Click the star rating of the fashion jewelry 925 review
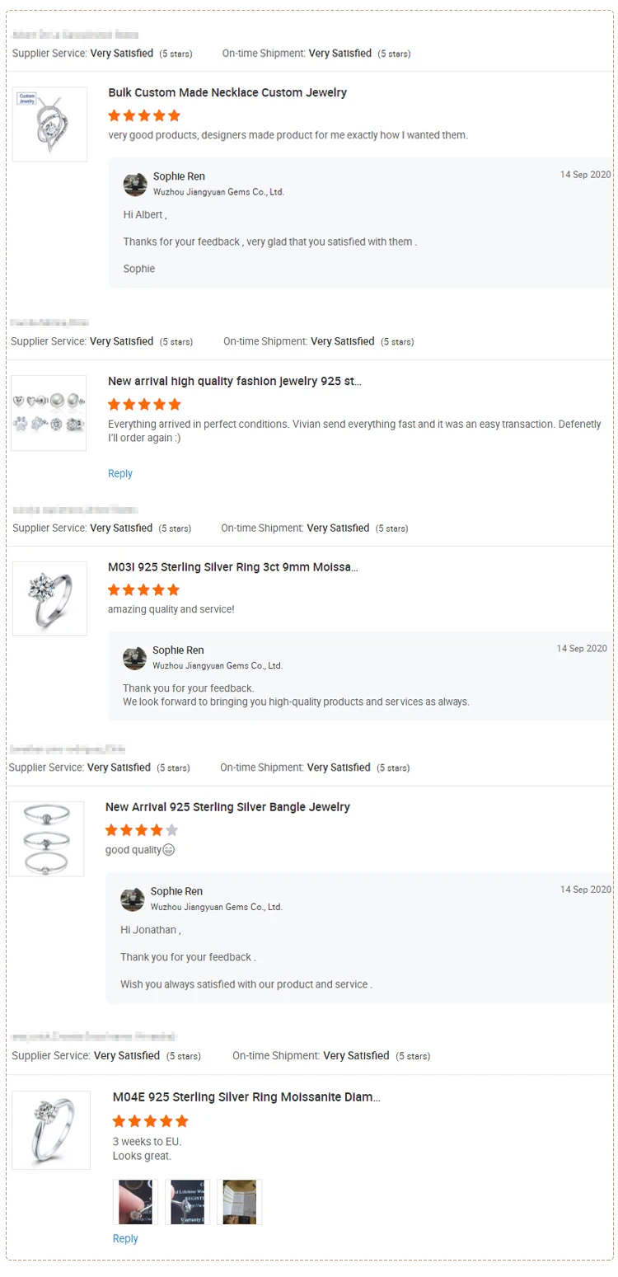 point(144,405)
